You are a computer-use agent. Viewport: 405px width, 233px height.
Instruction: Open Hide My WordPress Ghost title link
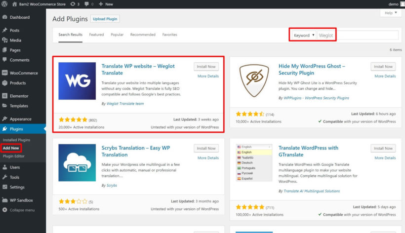pos(312,70)
